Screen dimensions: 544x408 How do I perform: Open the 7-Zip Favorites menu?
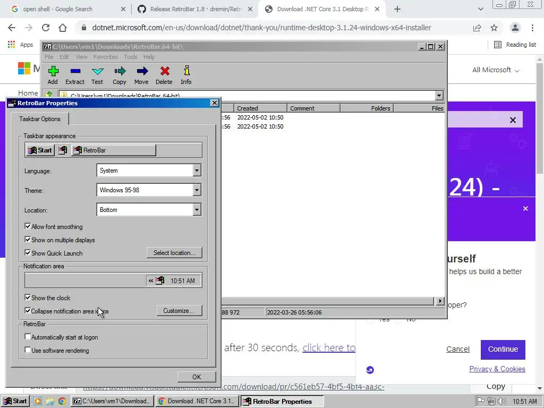pyautogui.click(x=106, y=57)
